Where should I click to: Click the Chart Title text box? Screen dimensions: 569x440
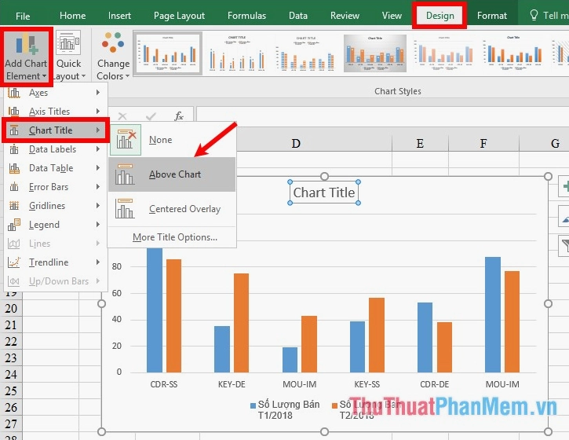[x=324, y=192]
